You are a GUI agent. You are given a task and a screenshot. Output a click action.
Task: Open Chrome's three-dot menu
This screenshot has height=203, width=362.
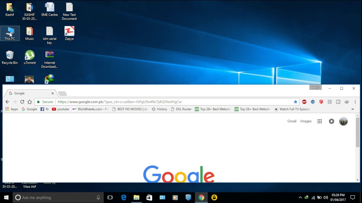click(355, 102)
